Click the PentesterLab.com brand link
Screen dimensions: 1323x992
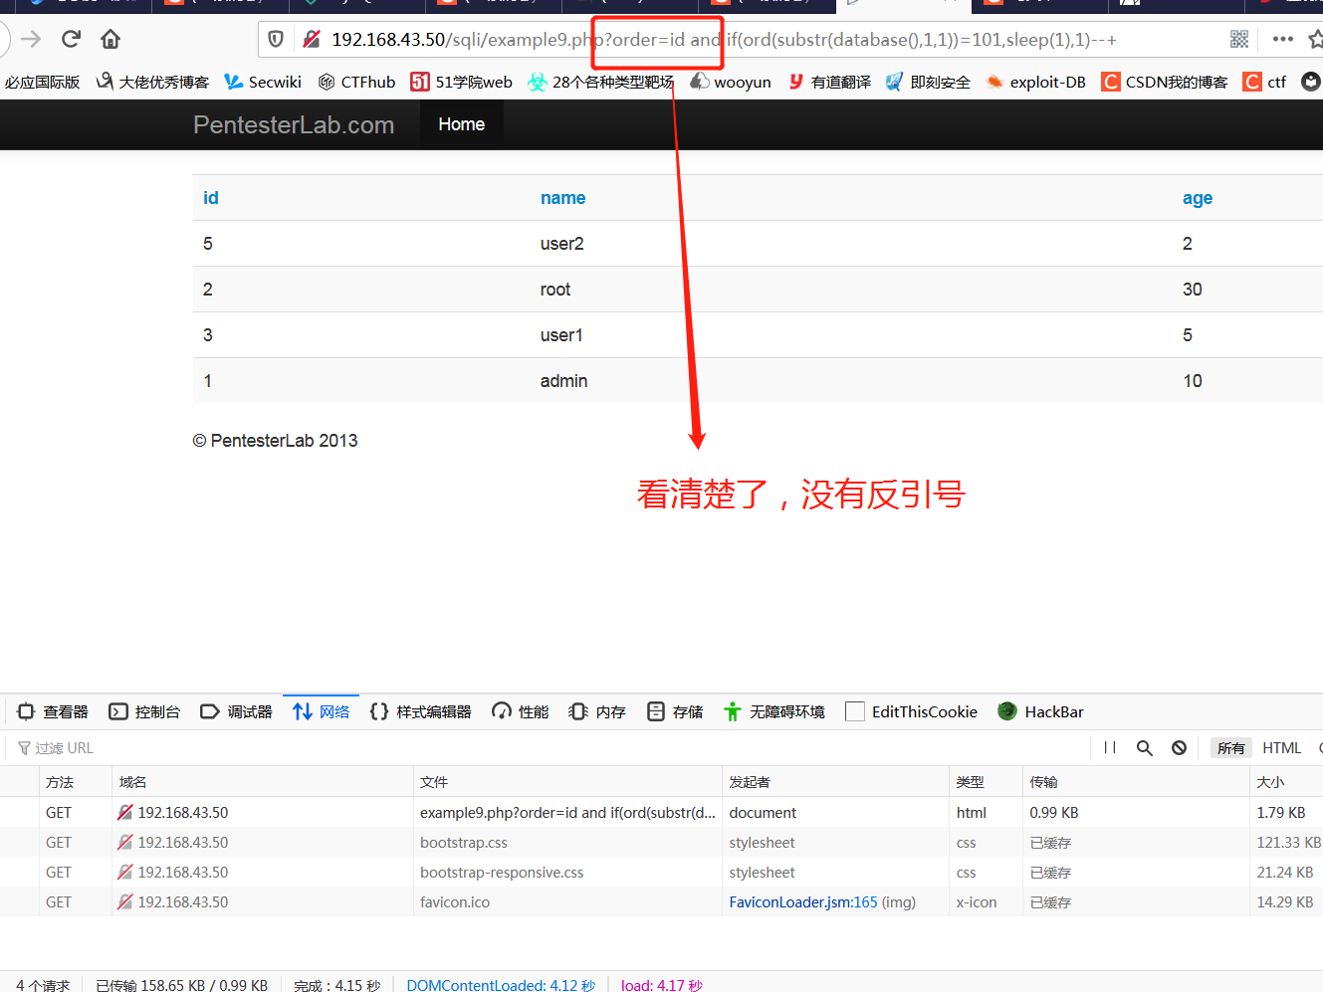click(x=294, y=124)
